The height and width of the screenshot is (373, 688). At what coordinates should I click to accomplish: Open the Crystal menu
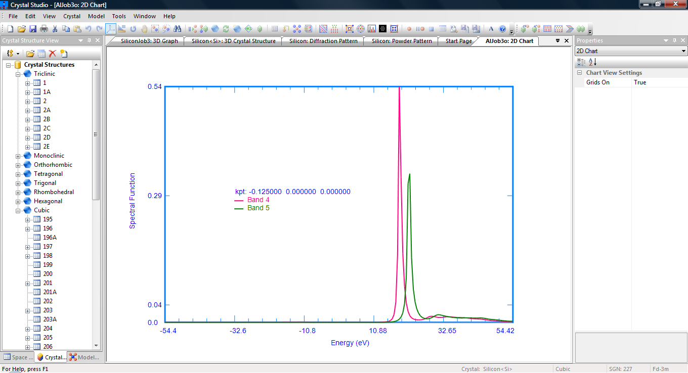72,16
